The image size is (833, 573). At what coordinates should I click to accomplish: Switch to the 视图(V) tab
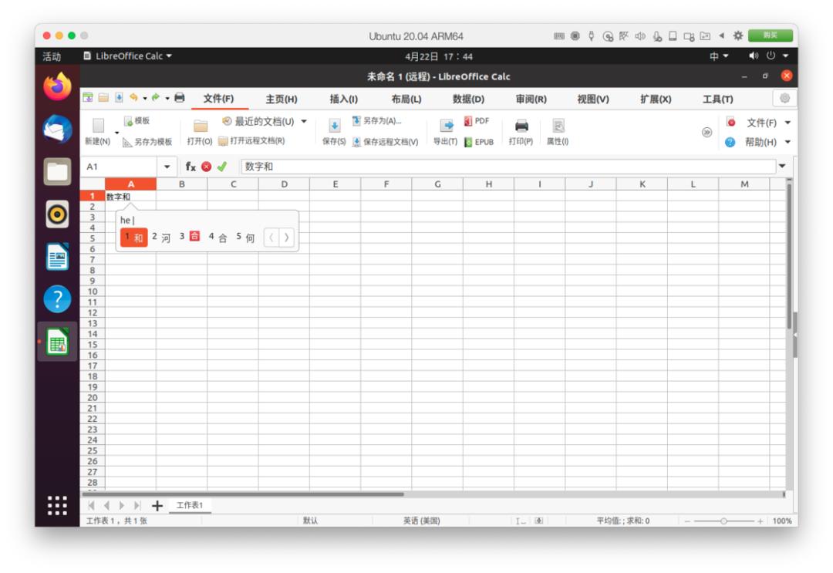tap(593, 99)
